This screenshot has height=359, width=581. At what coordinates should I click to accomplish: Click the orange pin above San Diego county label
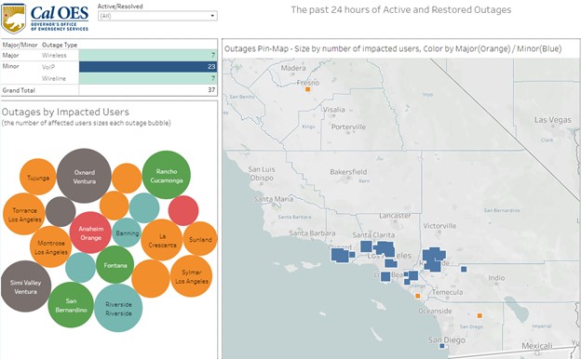click(480, 315)
